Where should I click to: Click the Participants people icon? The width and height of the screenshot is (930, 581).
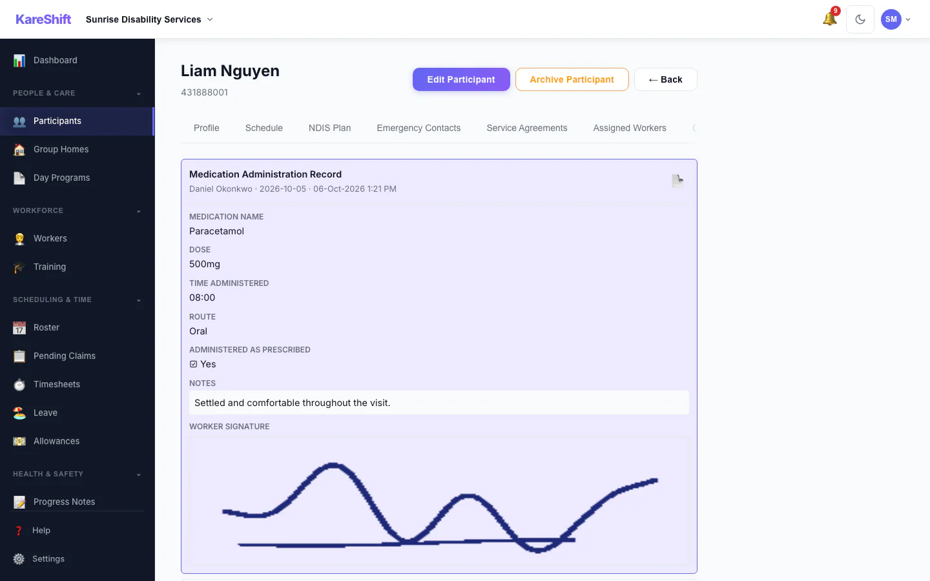pos(19,121)
